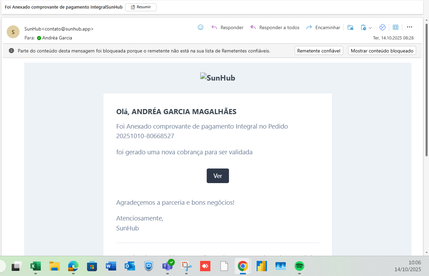Screen dimensions: 429x276
Task: Click the sender avatar with letter S
Action: tap(13, 32)
